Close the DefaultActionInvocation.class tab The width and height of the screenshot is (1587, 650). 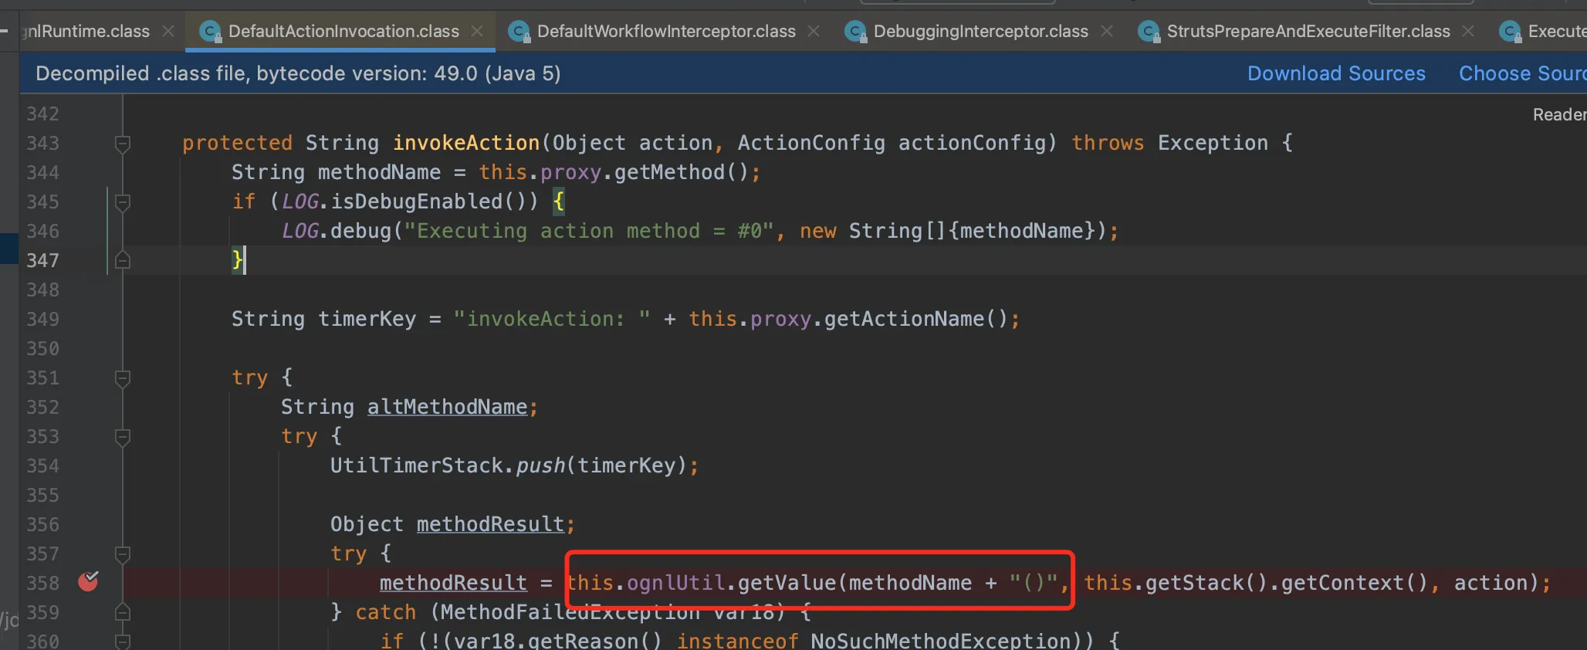pos(478,31)
